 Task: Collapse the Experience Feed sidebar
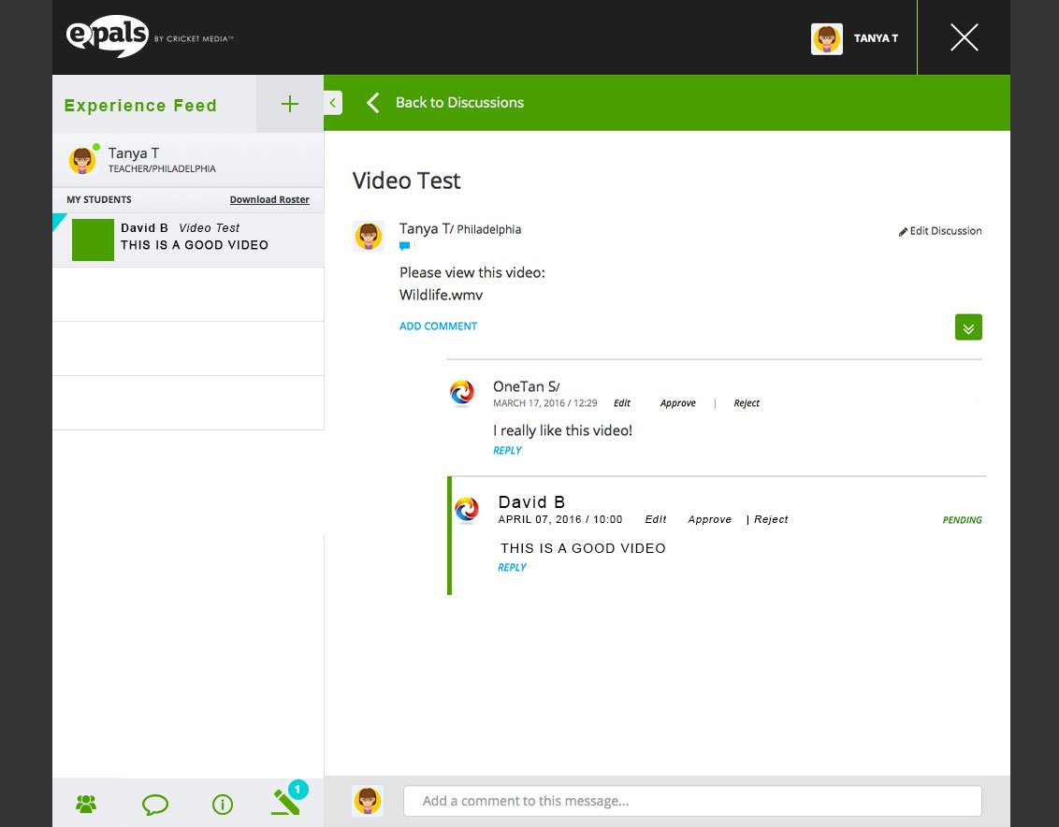click(333, 103)
